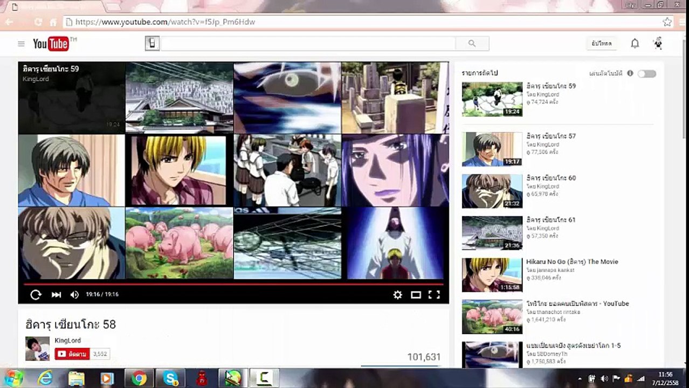Click the system tray volume icon
Image resolution: width=689 pixels, height=388 pixels.
pyautogui.click(x=604, y=379)
